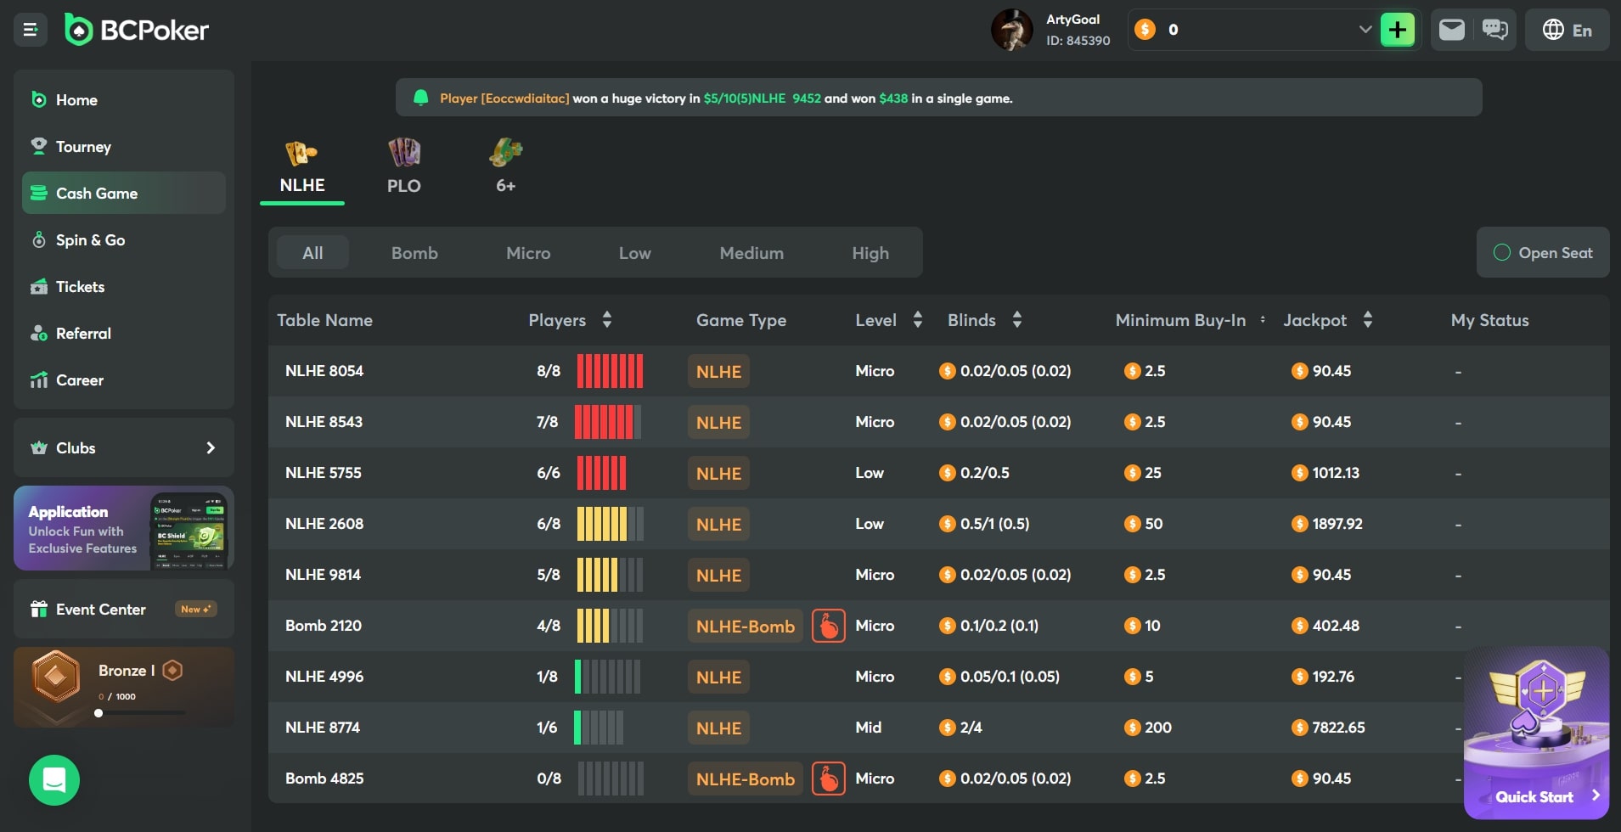
Task: Click the hamburger menu icon
Action: [31, 31]
